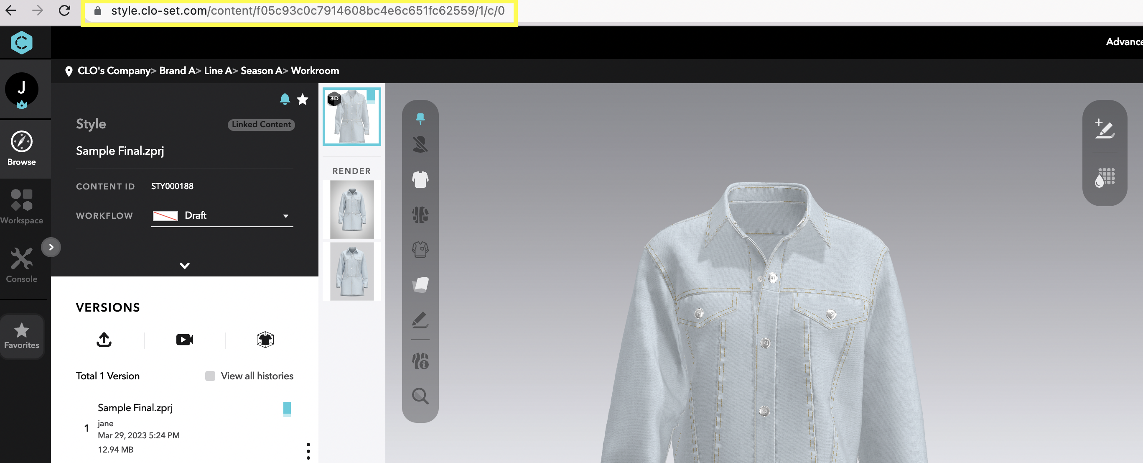The image size is (1143, 463).
Task: Open the Workflow Draft dropdown
Action: coord(221,216)
